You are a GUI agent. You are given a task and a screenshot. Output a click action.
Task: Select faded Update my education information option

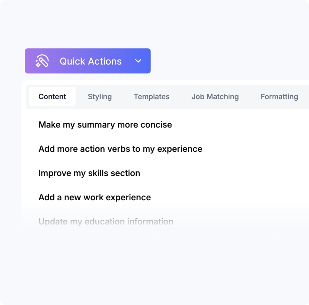click(x=106, y=222)
